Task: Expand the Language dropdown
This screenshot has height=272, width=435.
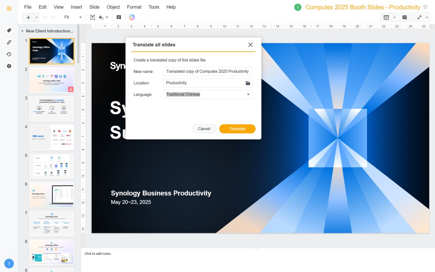Action: (x=248, y=95)
